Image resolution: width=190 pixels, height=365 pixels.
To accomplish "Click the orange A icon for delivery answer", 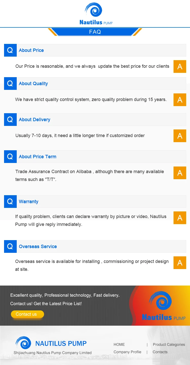I will 180,136.
